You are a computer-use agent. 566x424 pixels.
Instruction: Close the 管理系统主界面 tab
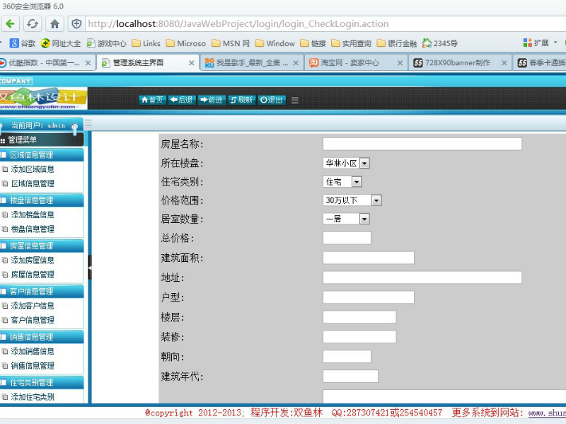[192, 63]
